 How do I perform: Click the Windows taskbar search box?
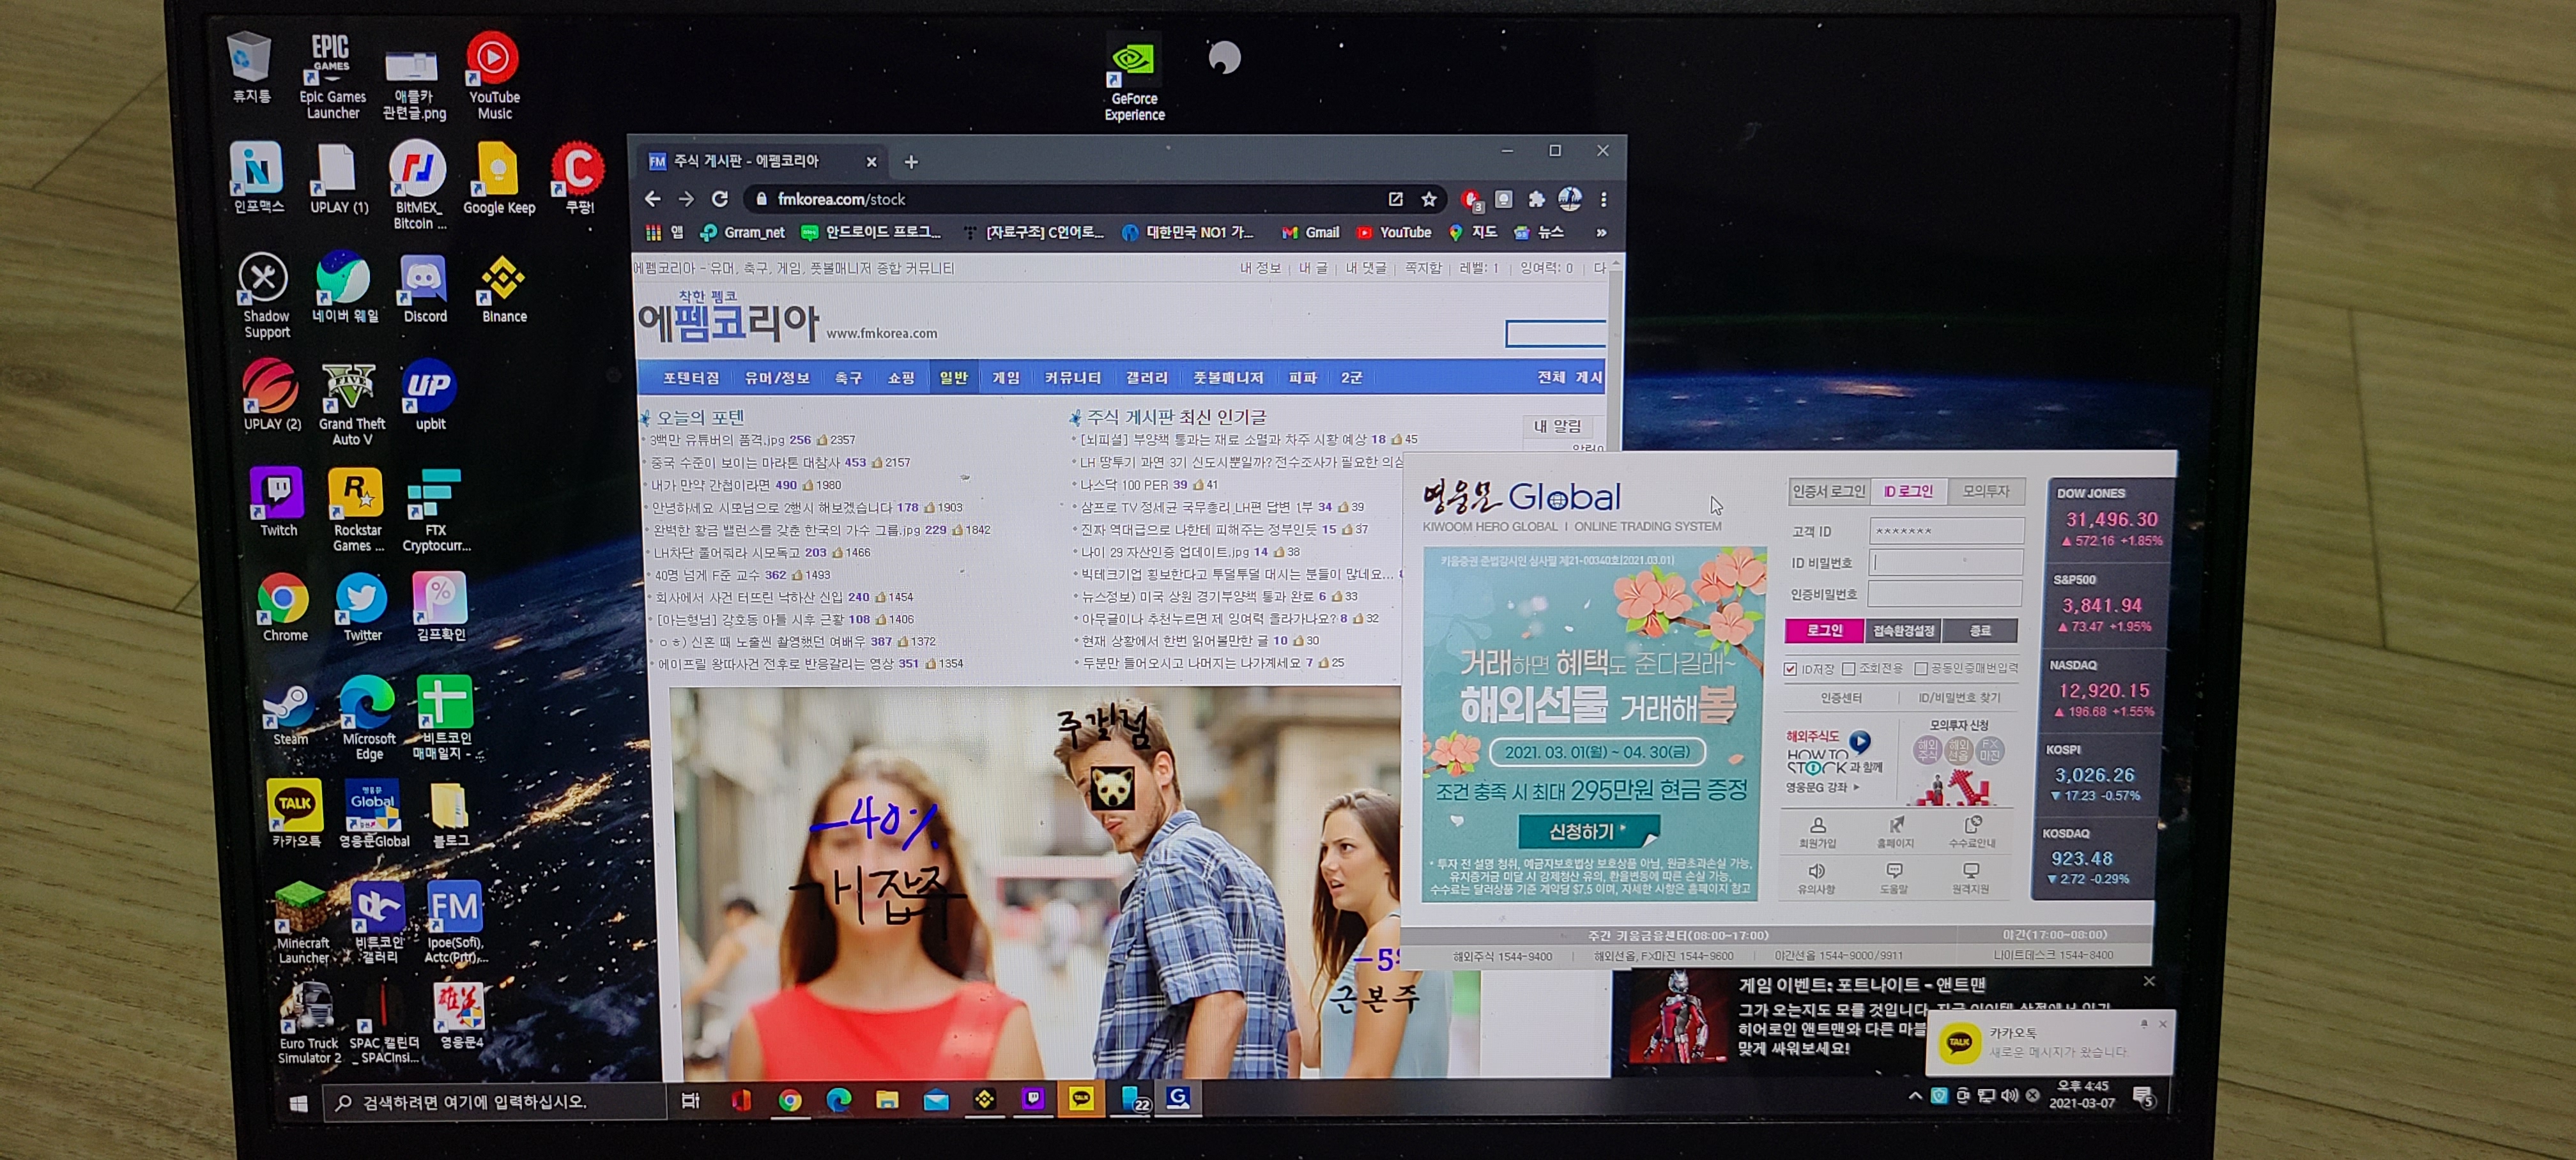point(494,1102)
